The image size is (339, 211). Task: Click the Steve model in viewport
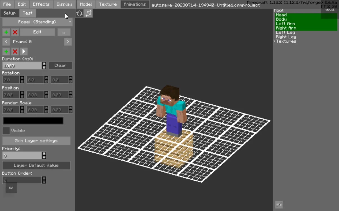coord(171,111)
